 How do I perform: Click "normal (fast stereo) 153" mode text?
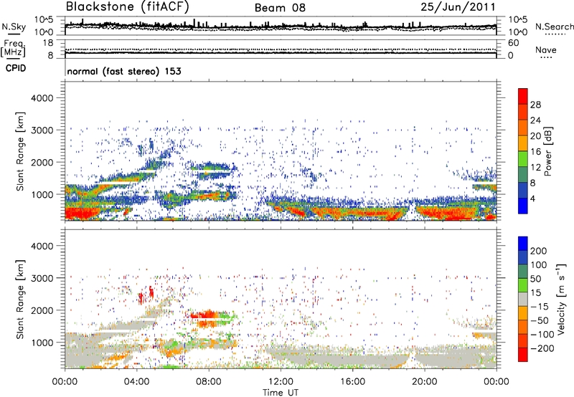point(124,71)
